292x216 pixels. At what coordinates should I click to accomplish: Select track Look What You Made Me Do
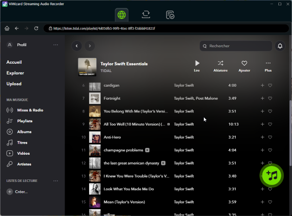point(128,189)
